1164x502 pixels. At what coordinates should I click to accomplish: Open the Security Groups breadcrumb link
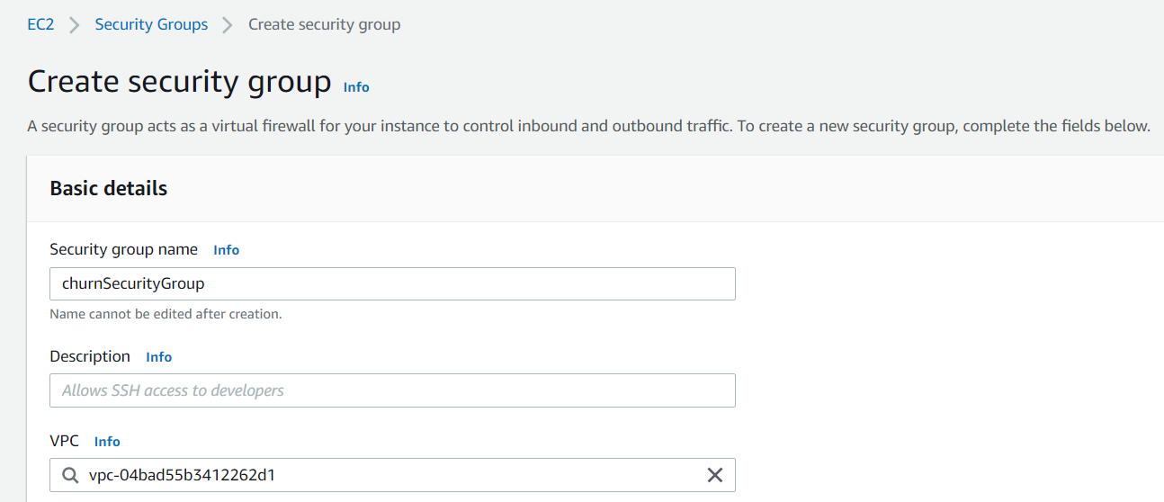point(151,24)
